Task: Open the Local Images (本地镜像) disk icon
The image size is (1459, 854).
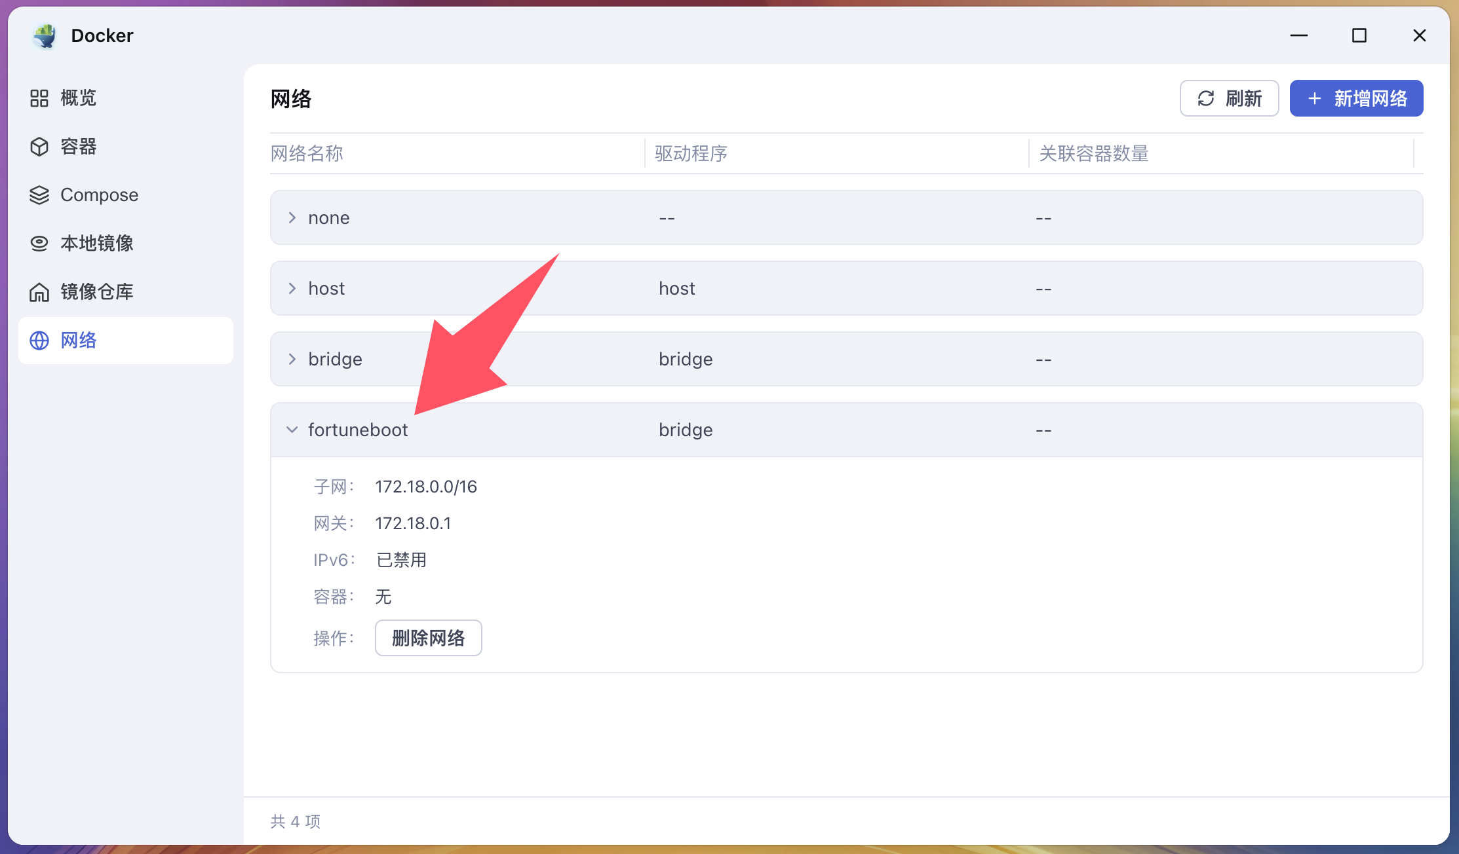Action: [x=39, y=244]
